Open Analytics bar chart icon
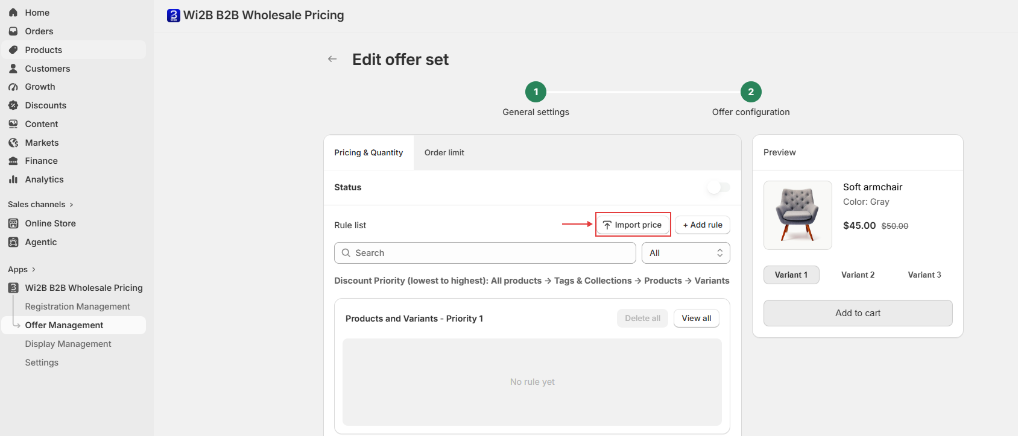This screenshot has width=1018, height=436. click(x=13, y=179)
